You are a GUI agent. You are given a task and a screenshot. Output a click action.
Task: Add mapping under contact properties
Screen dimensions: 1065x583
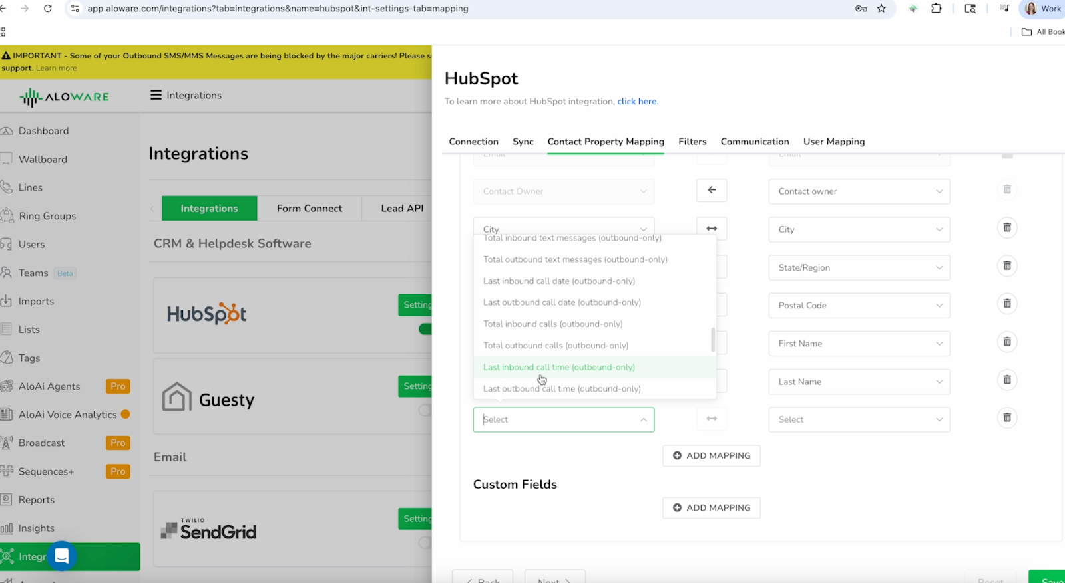point(712,455)
